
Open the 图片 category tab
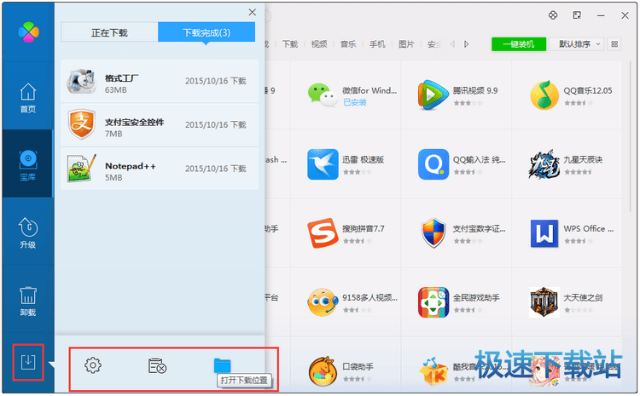pyautogui.click(x=406, y=44)
